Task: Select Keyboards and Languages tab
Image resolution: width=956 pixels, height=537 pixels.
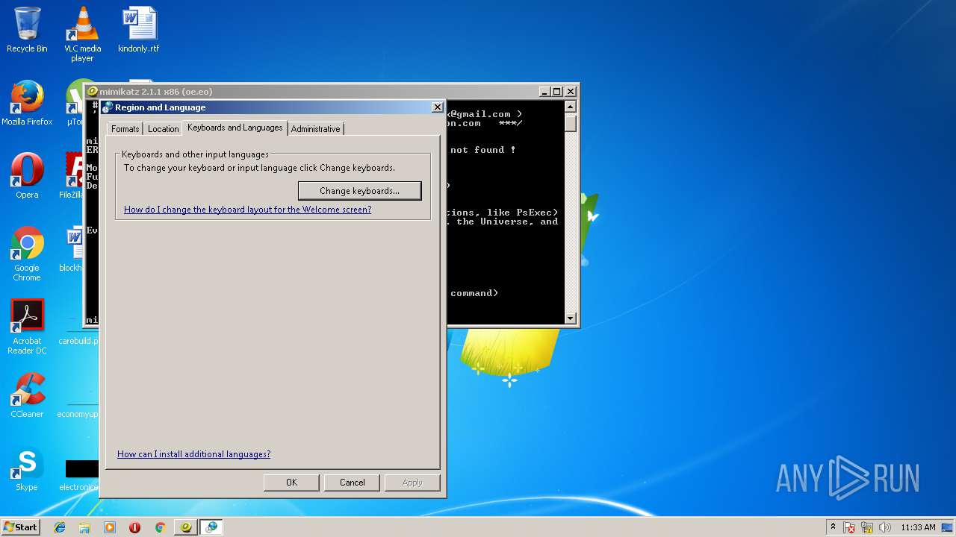Action: [x=235, y=128]
